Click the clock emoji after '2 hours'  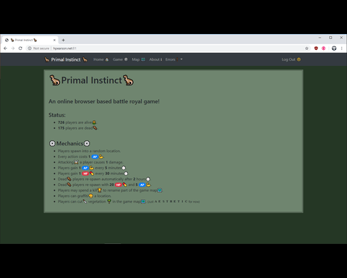click(x=148, y=179)
